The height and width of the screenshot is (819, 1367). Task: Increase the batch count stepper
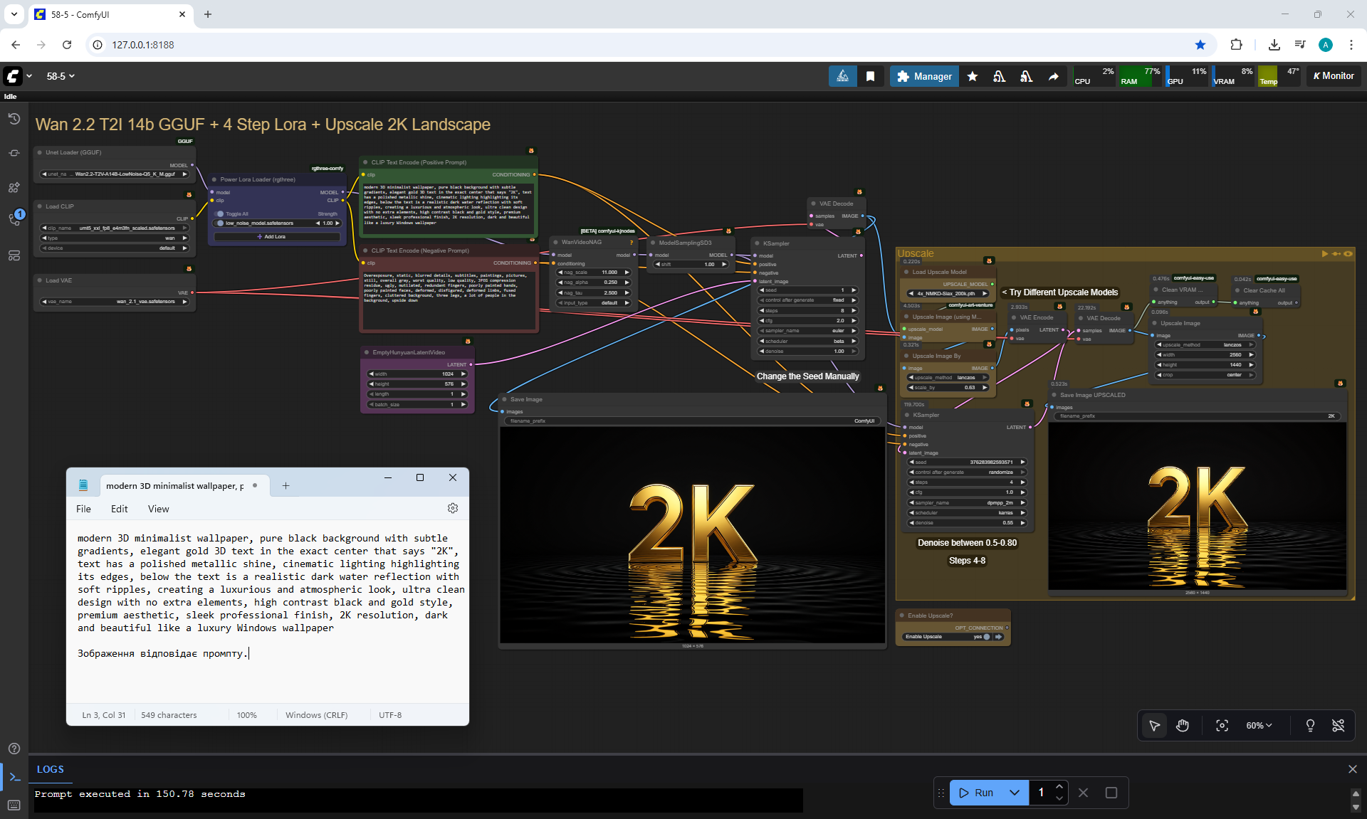click(x=1059, y=786)
